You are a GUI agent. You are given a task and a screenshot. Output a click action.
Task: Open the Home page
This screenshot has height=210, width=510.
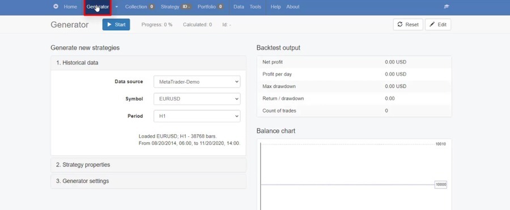[70, 6]
